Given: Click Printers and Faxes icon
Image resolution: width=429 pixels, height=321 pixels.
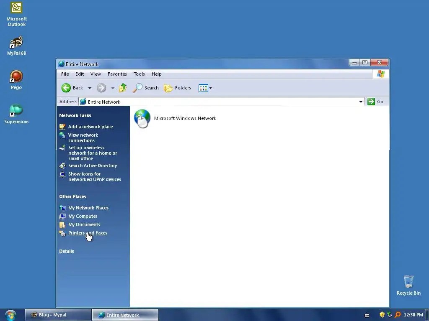Looking at the screenshot, I should (62, 233).
